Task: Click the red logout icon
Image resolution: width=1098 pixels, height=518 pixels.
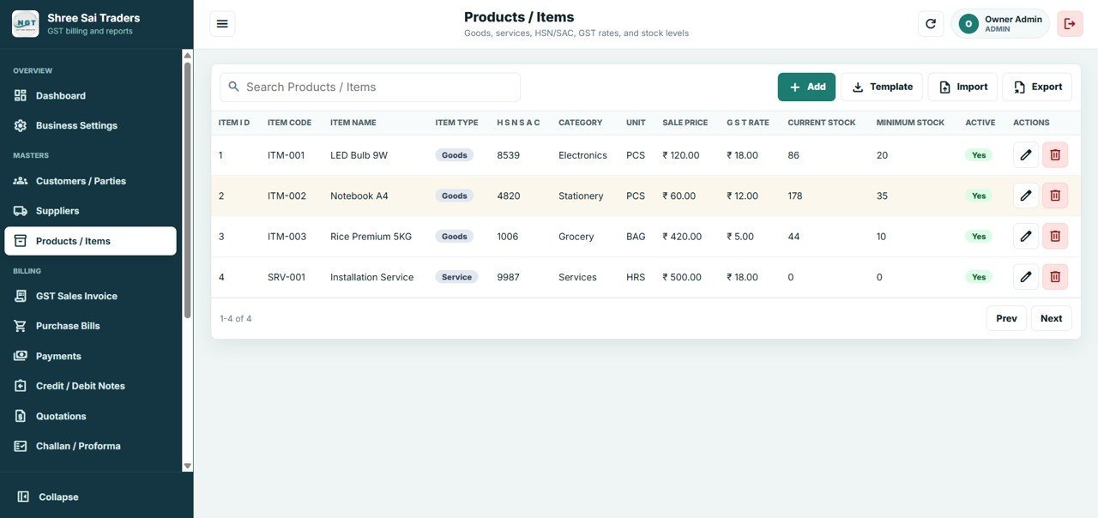Action: pyautogui.click(x=1070, y=24)
